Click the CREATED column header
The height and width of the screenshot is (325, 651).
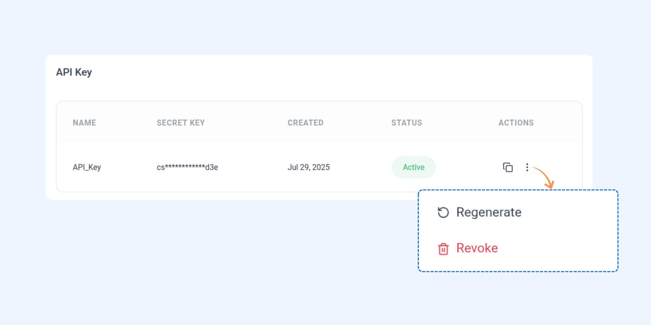(305, 123)
